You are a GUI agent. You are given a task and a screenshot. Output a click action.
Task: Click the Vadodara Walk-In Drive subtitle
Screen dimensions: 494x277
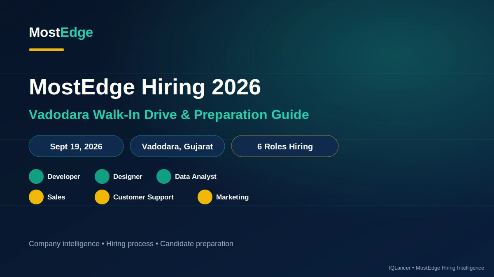(x=169, y=114)
